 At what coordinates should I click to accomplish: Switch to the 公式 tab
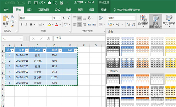click(57, 10)
